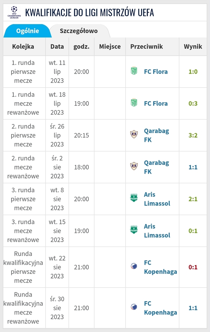Click FC Flora crest in the 18 lip row
The height and width of the screenshot is (332, 210).
pyautogui.click(x=134, y=103)
